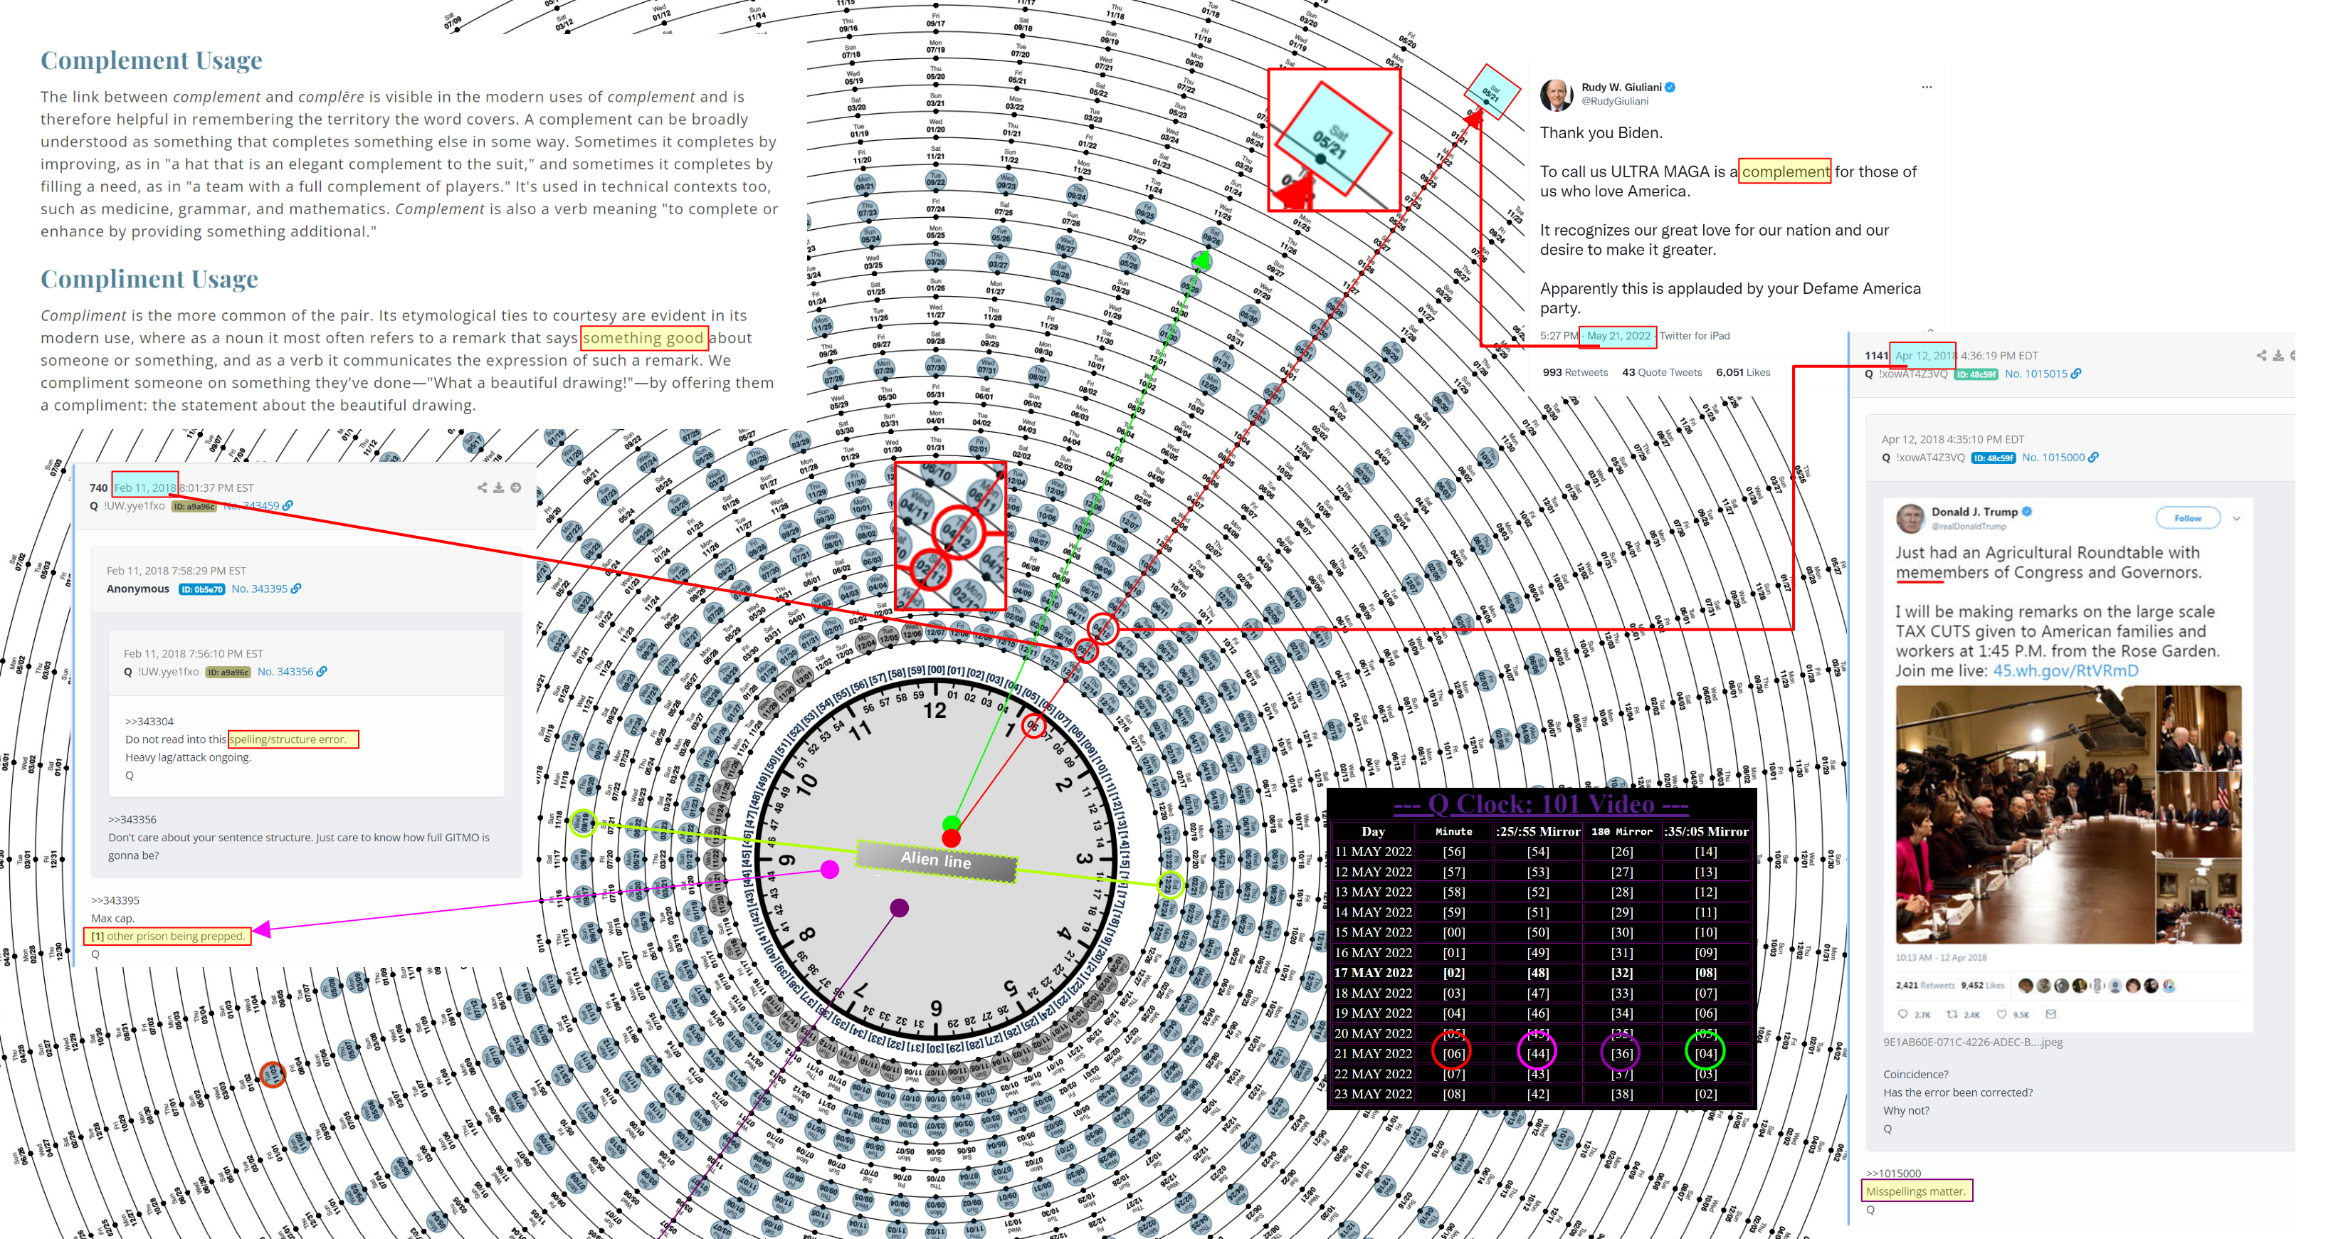
Task: Click the 993 Retweets count
Action: click(1574, 372)
